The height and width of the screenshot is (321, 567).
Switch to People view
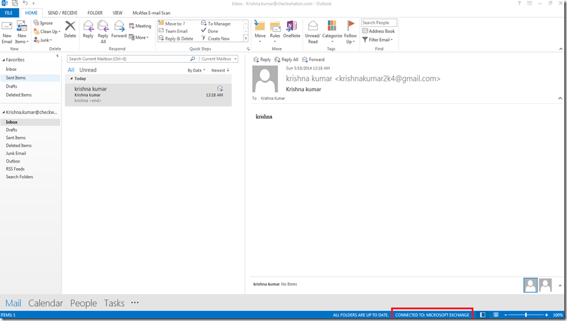point(84,303)
